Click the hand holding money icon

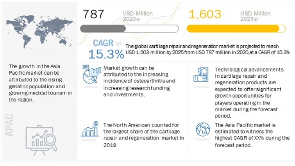[x=202, y=74]
